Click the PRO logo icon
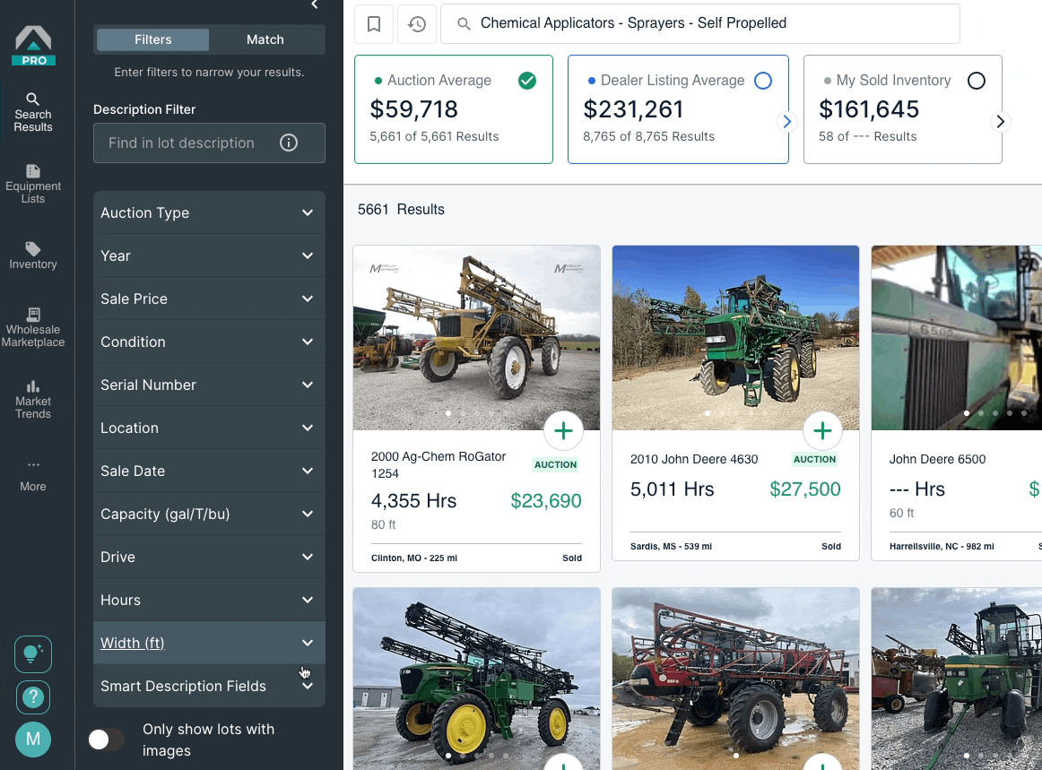 coord(33,46)
